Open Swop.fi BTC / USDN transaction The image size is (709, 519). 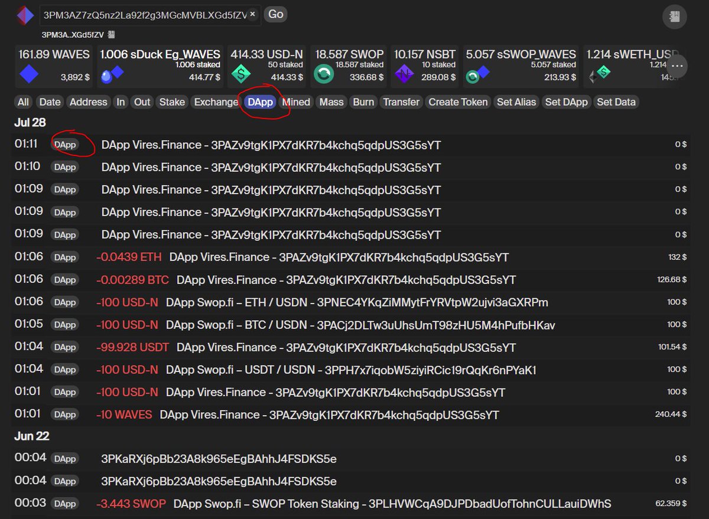(x=360, y=325)
